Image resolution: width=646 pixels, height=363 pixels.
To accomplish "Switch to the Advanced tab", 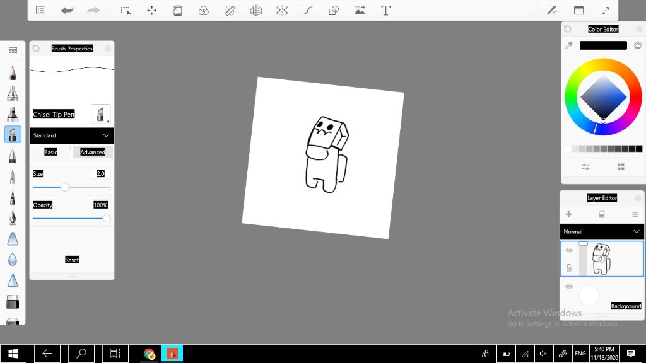I will pos(93,152).
